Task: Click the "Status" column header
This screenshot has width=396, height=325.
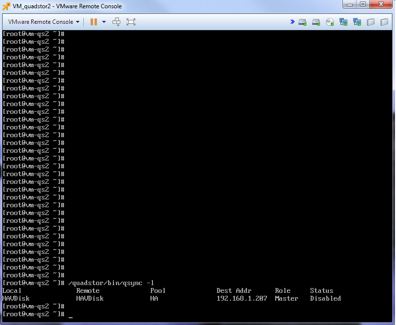Action: pyautogui.click(x=321, y=290)
